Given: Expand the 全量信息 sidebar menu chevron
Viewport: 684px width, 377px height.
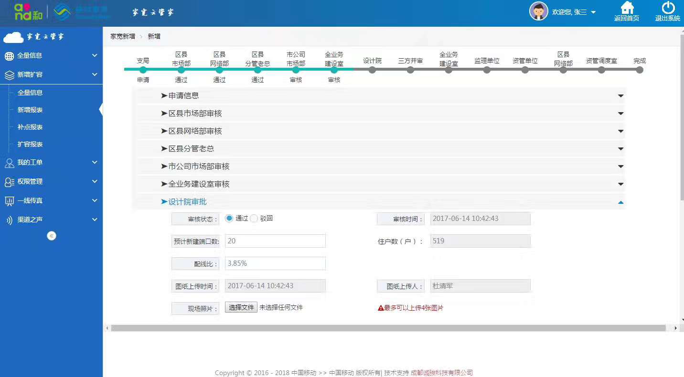Looking at the screenshot, I should click(95, 55).
